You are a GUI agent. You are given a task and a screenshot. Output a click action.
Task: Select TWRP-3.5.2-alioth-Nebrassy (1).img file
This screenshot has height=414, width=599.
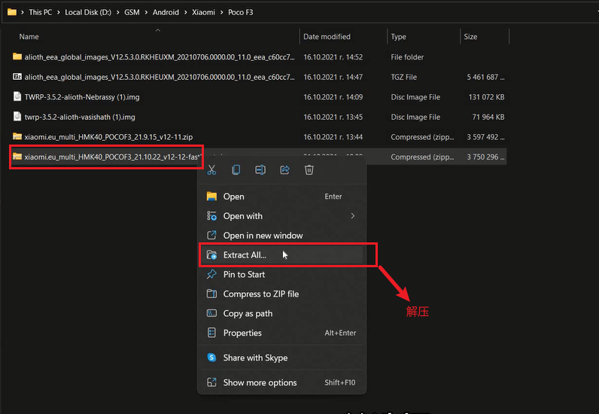(259, 97)
